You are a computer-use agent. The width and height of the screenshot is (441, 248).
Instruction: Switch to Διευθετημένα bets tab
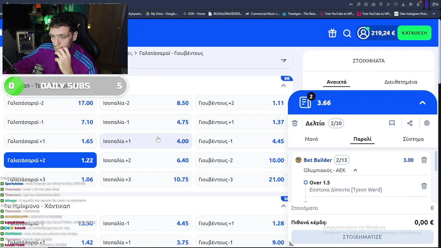[x=401, y=82]
